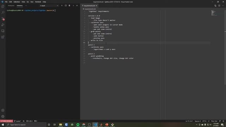226x127 pixels.
Task: Click the terminal prompt input
Action: pyautogui.click(x=55, y=11)
